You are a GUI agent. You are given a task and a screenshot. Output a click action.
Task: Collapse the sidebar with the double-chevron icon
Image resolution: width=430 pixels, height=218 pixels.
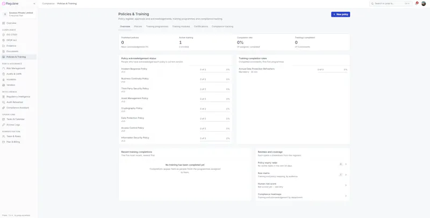coord(34,4)
